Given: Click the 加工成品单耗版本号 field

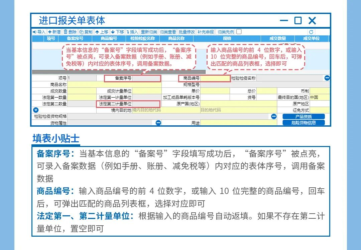Looking at the screenshot, I should (x=215, y=97).
